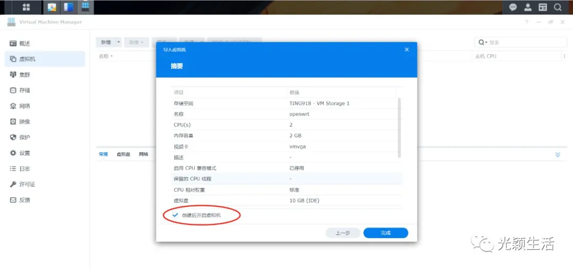Image resolution: width=573 pixels, height=269 pixels.
Task: Open the DSM notifications chat bubble icon
Action: point(513,7)
